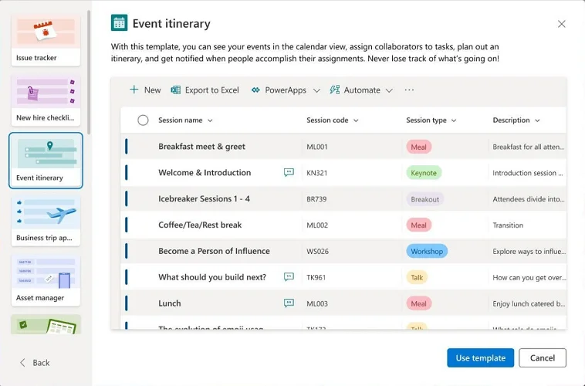Screen dimensions: 585x386
Task: Click session code TK961
Action: point(316,277)
